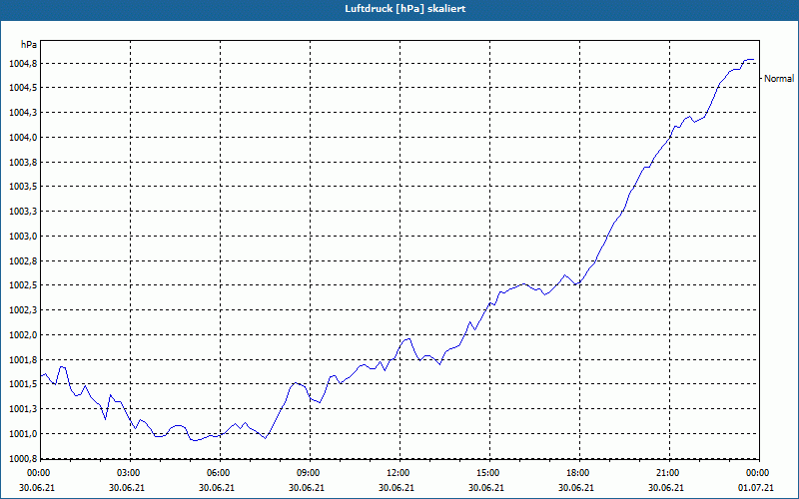Viewport: 799px width, 499px height.
Task: Select the 'Normal' series label
Action: [779, 79]
